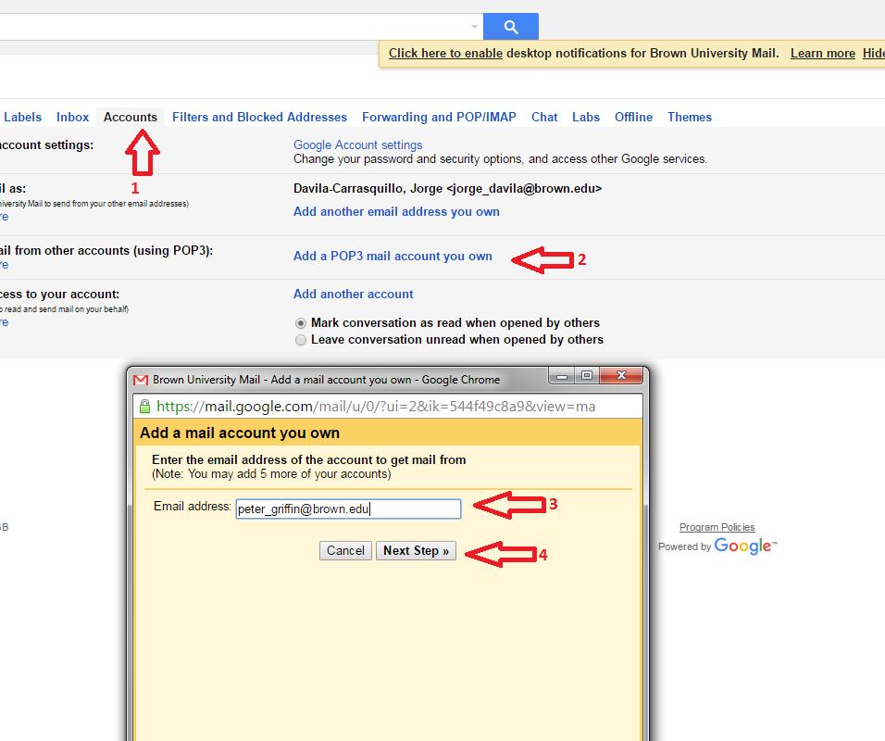Click here to enable desktop notifications

point(444,53)
